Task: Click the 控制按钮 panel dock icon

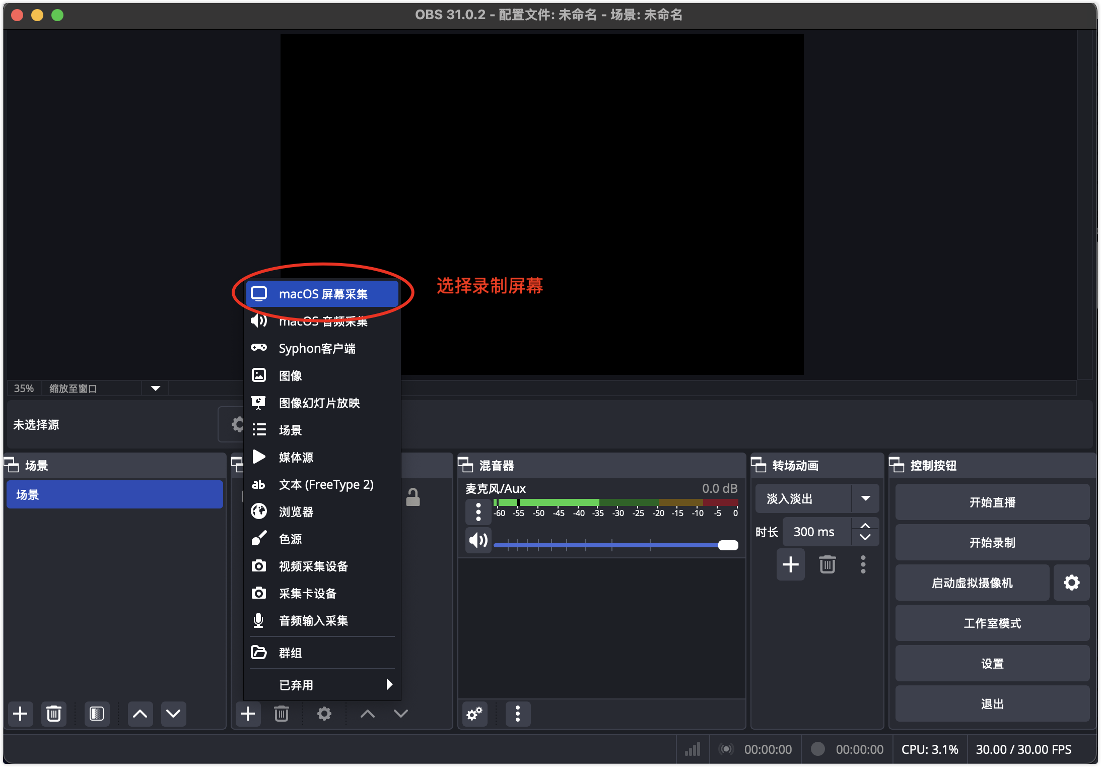Action: (897, 465)
